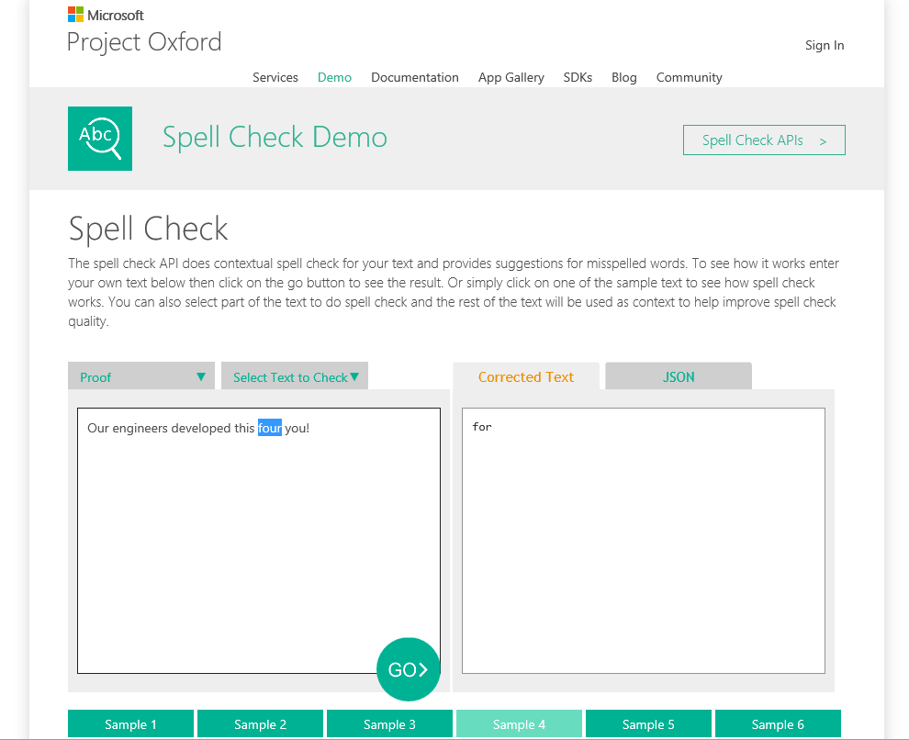
Task: Click the Microsoft logo
Action: tap(106, 15)
